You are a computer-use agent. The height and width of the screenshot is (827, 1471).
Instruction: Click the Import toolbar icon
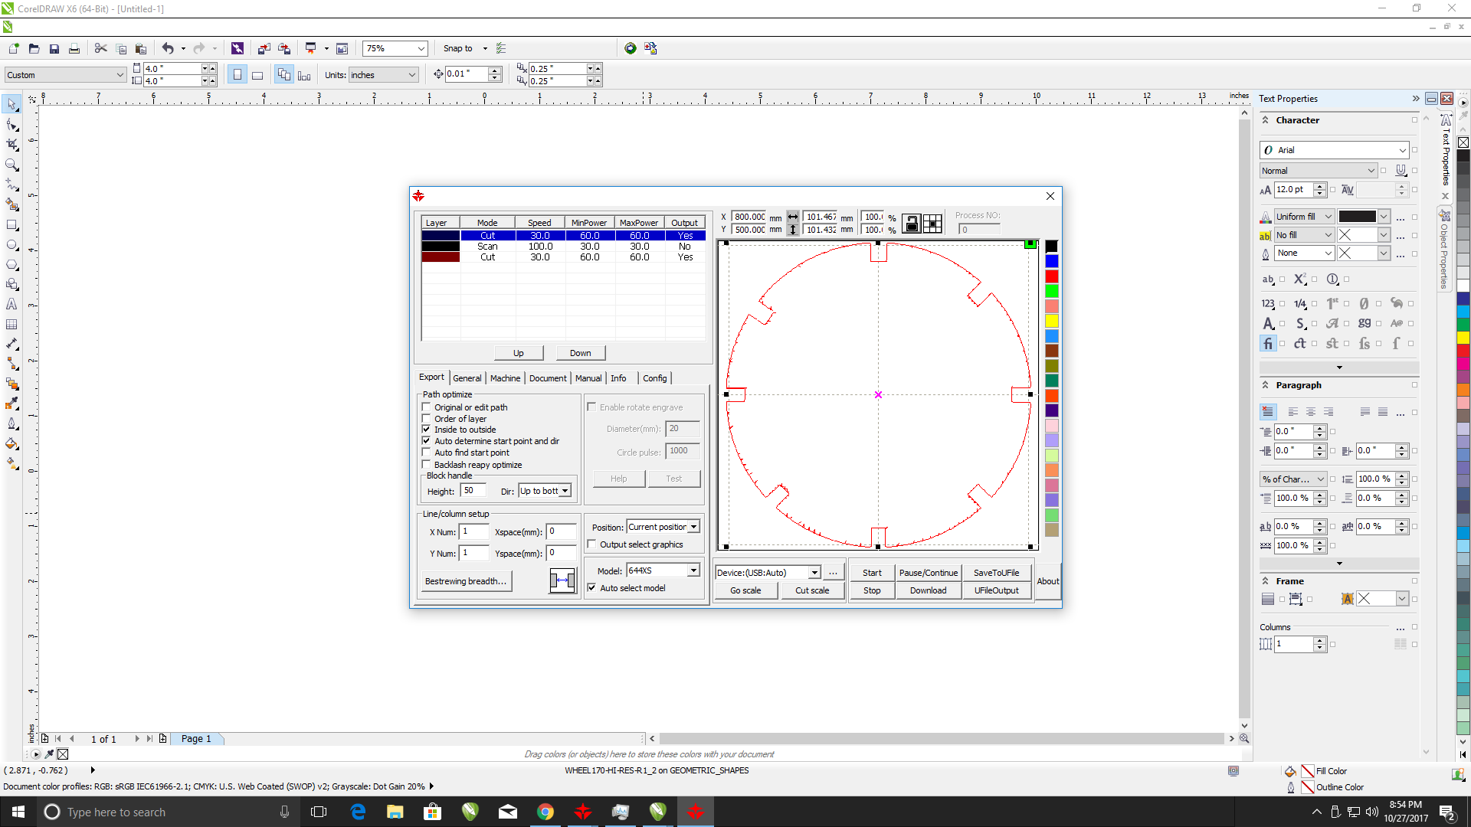click(264, 48)
